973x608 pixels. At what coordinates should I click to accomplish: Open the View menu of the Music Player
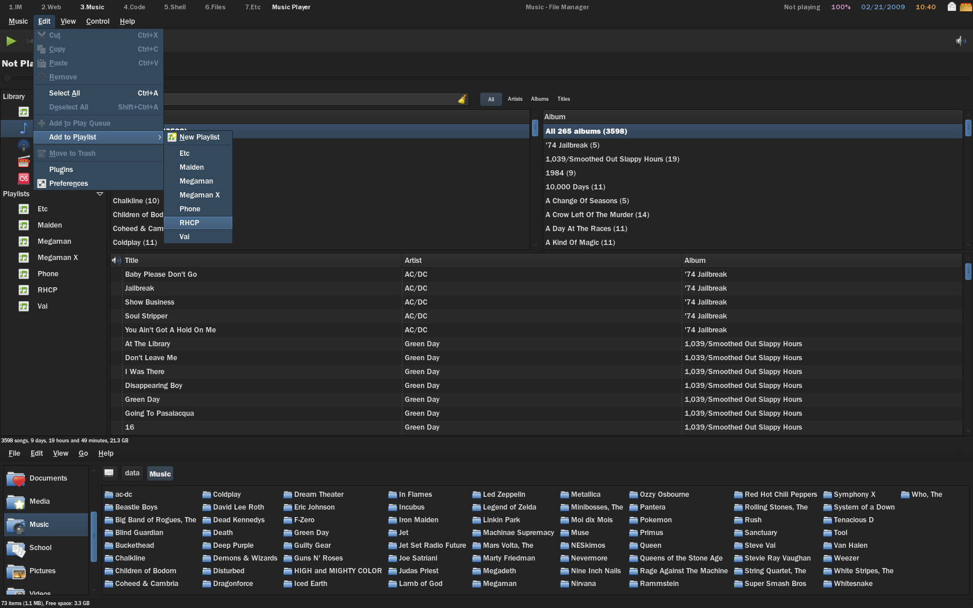click(x=68, y=21)
